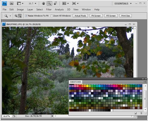Screen dimensions: 148x121
Task: Pick the bright yellow swatch in Swatches
Action: coord(87,86)
